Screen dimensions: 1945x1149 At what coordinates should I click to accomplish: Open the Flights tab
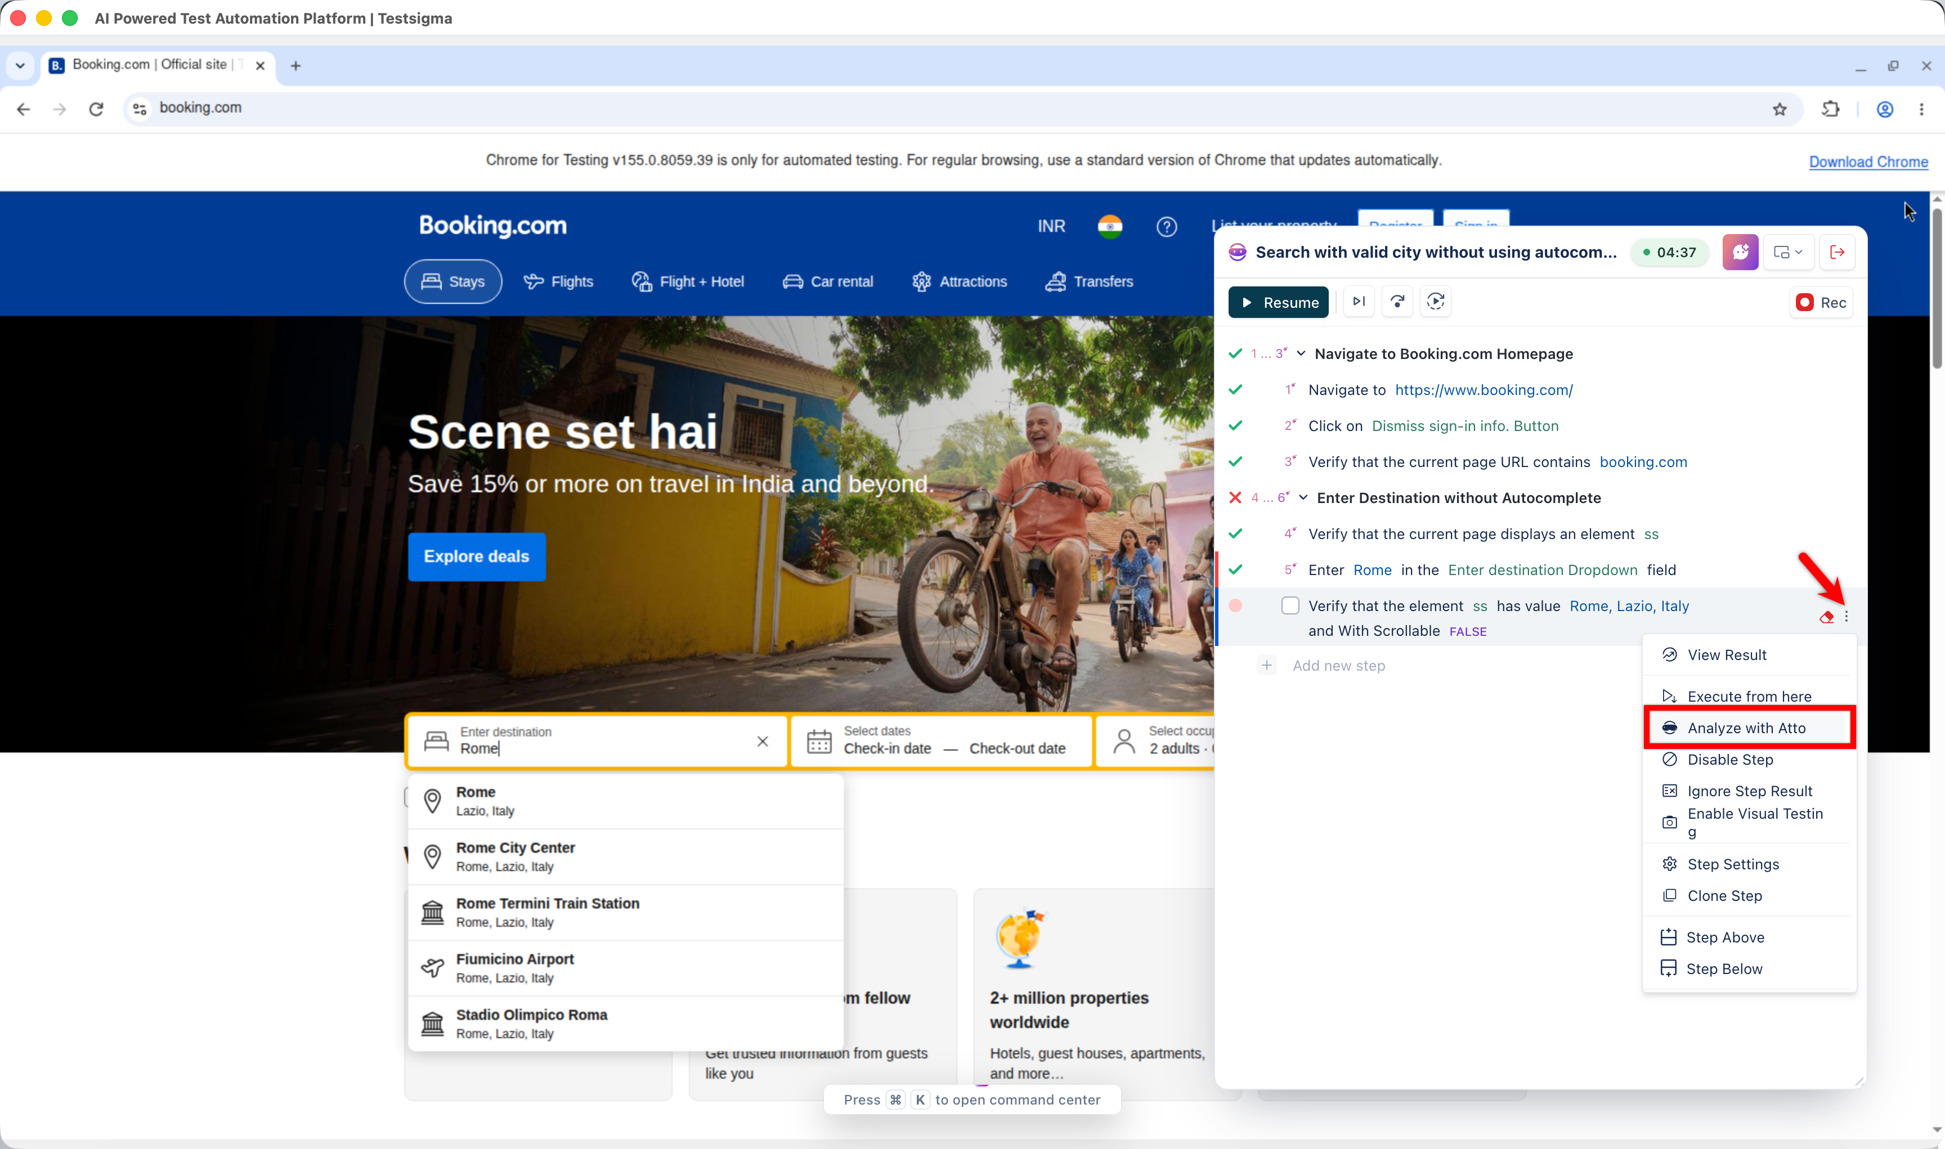tap(558, 282)
